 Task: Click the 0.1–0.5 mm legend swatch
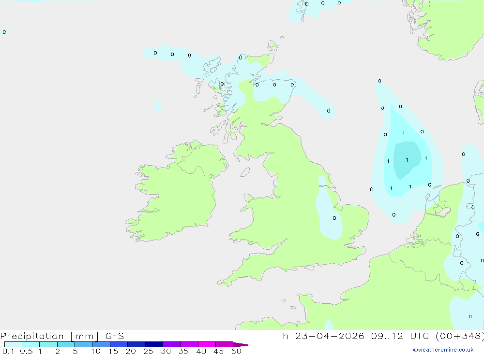point(13,344)
